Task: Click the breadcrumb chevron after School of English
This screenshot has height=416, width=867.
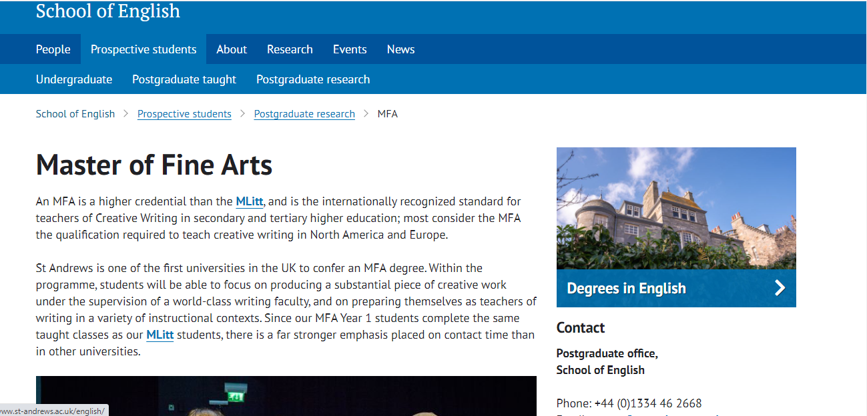Action: click(x=126, y=114)
